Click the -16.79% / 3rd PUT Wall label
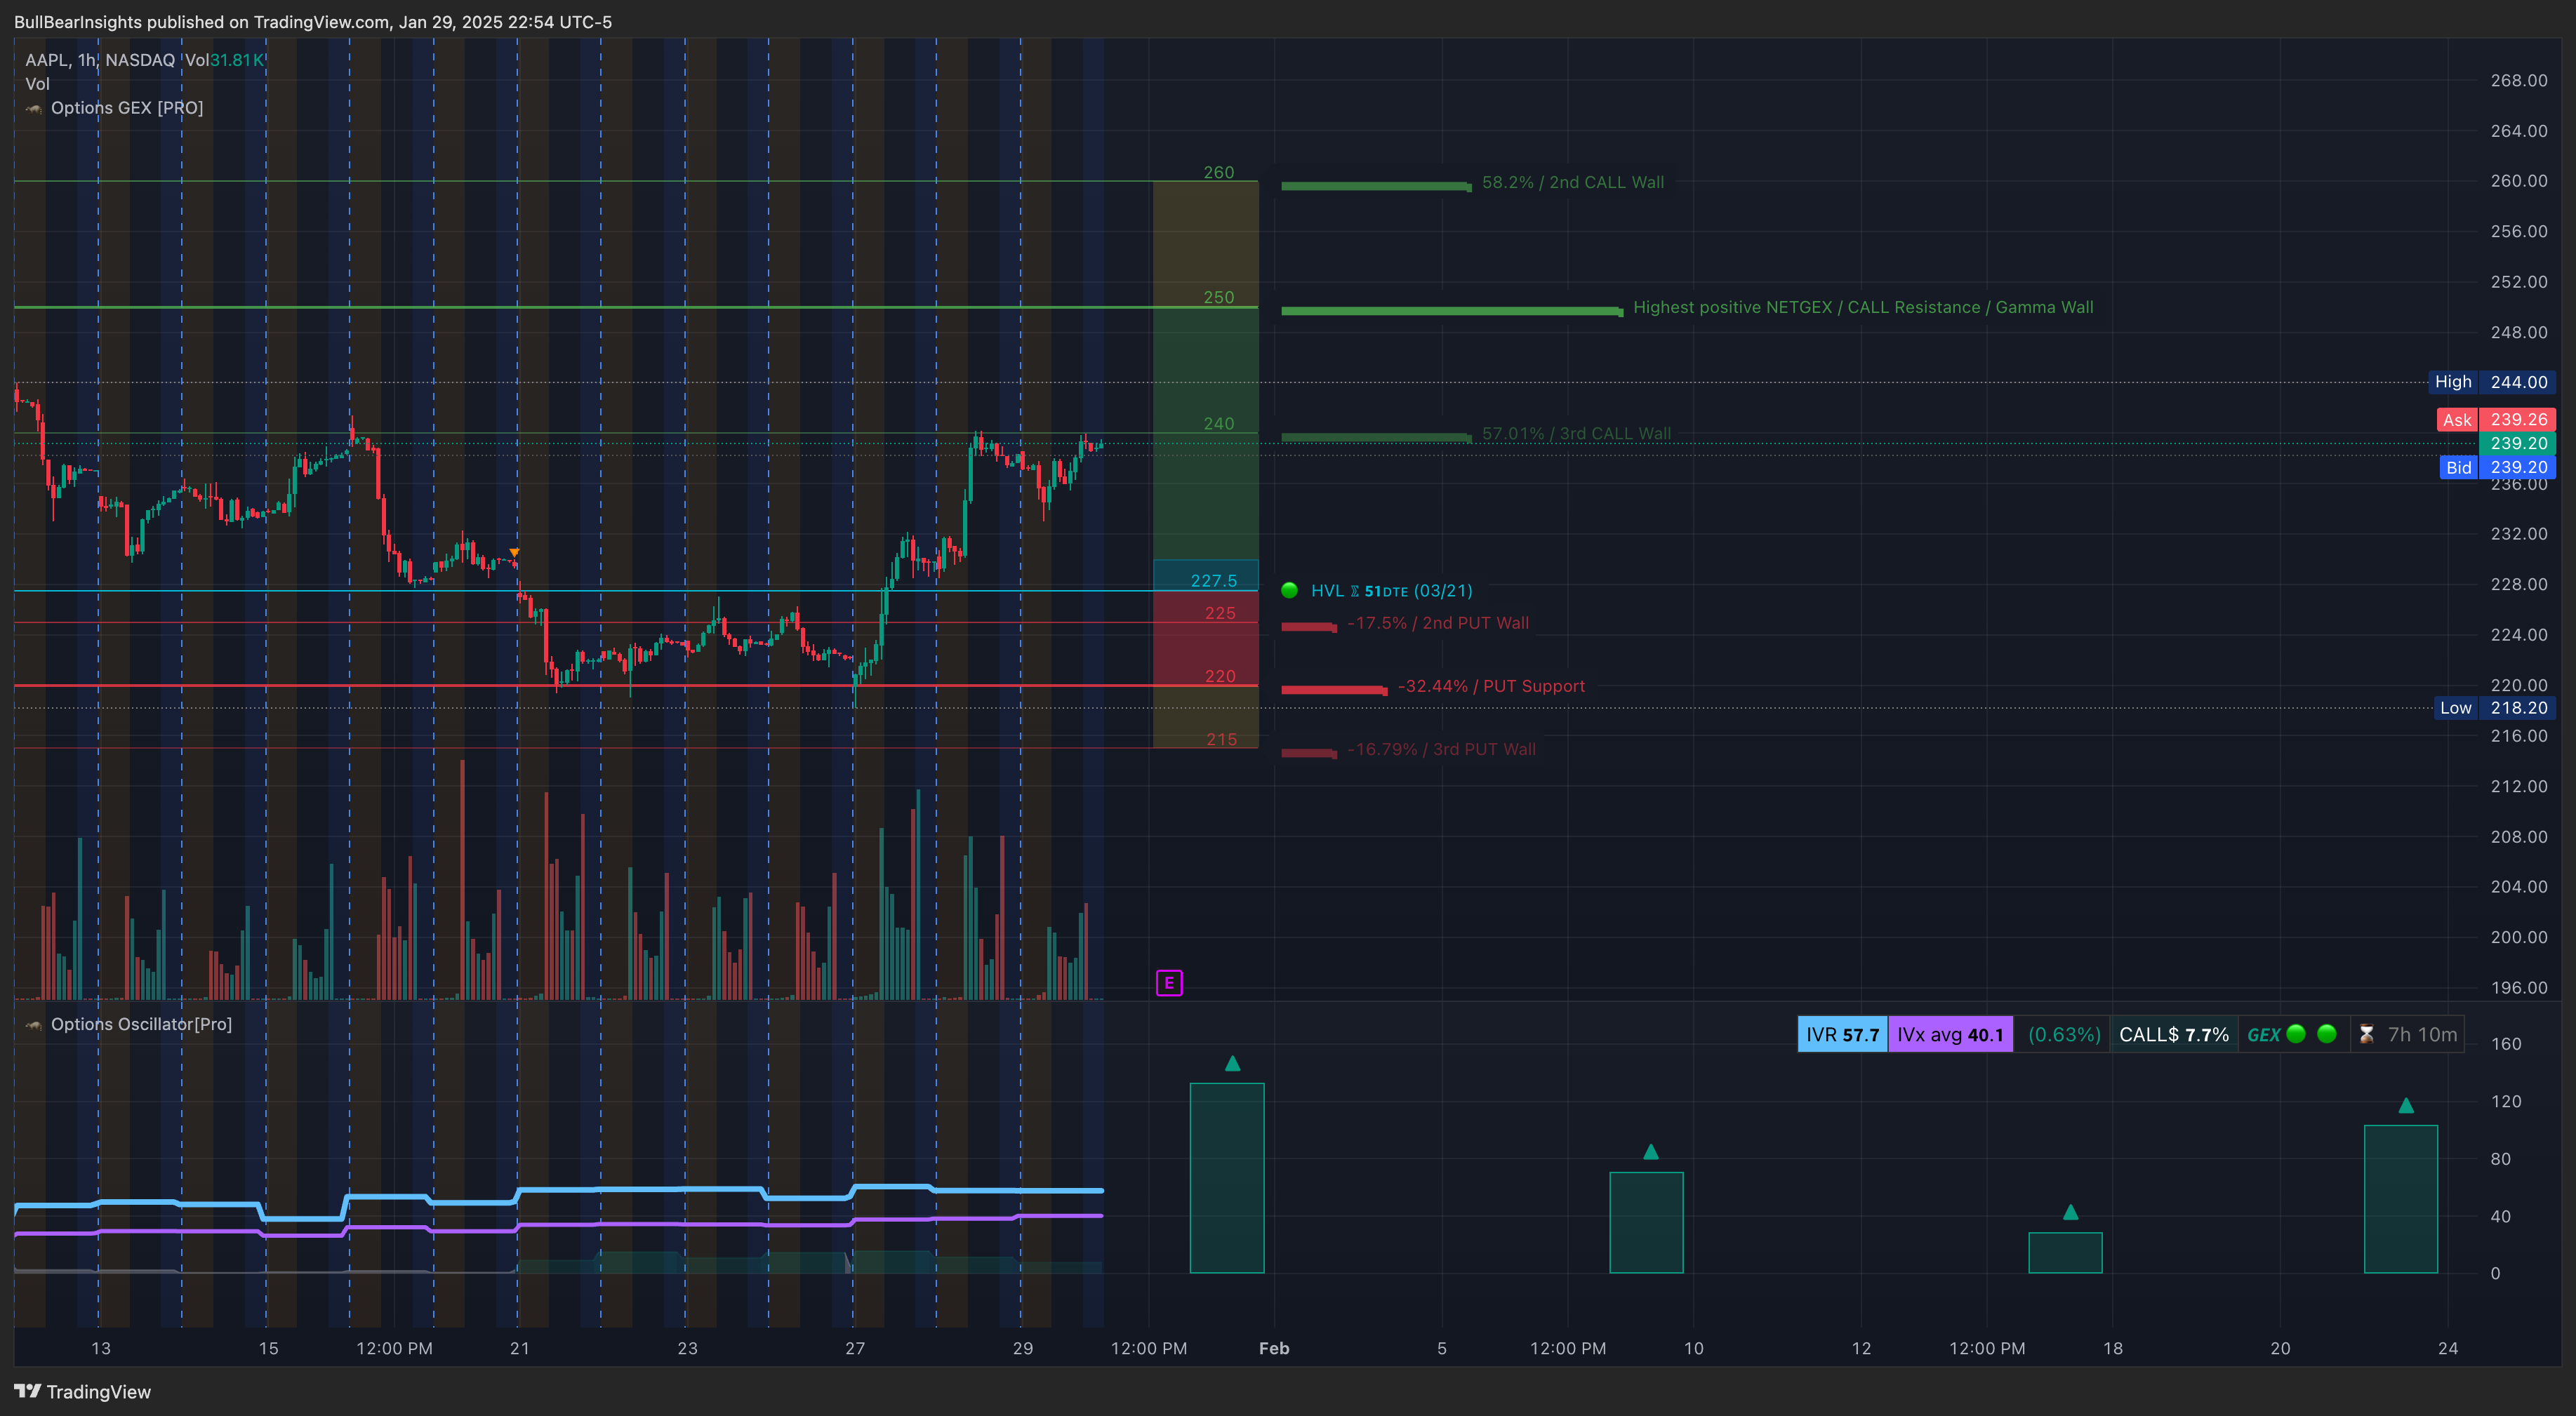The width and height of the screenshot is (2576, 1416). [x=1441, y=749]
